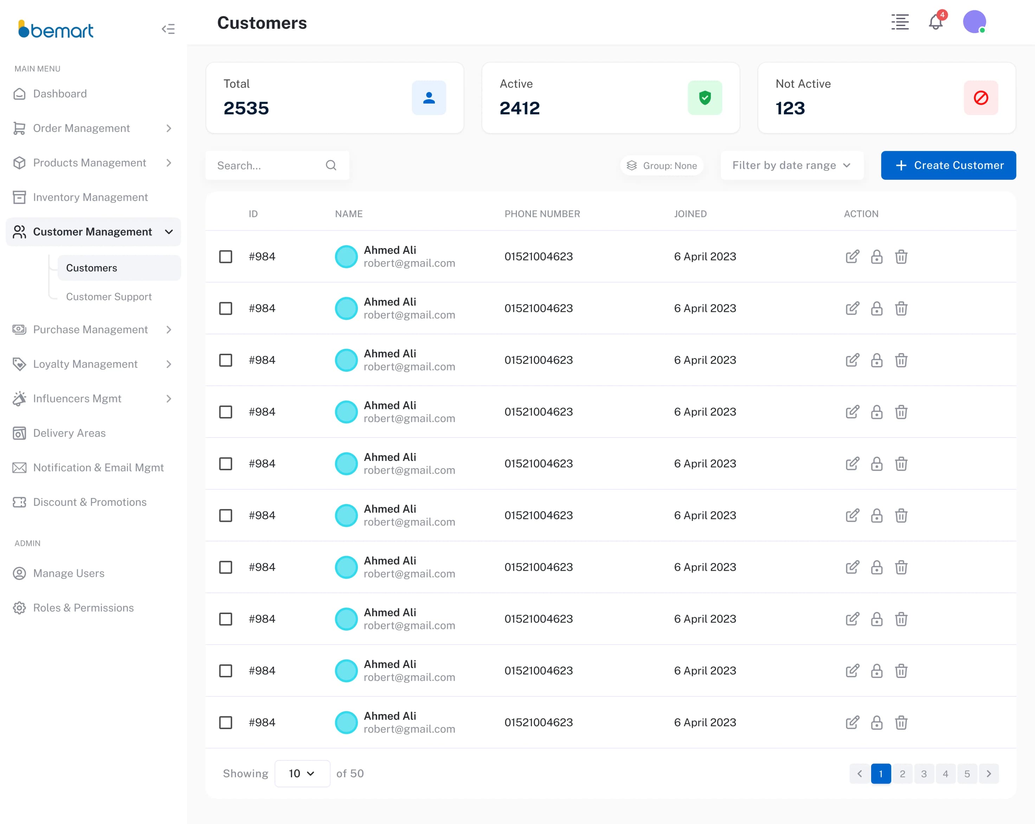1035x824 pixels.
Task: Edit the customer in the first table row
Action: (852, 256)
